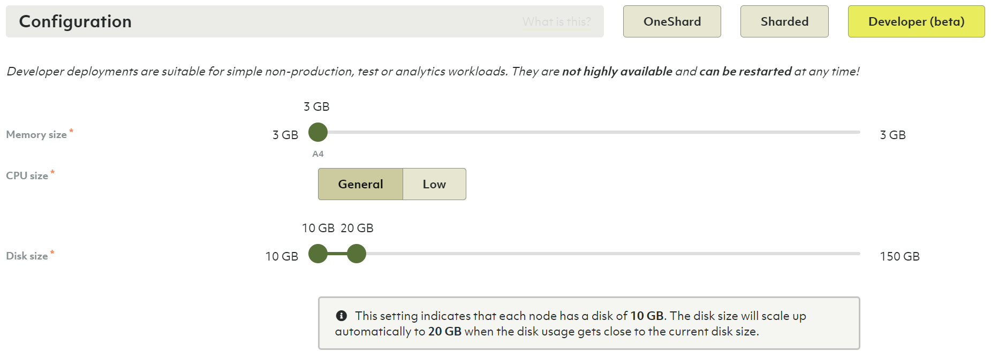Click the info icon in the disk note
The image size is (991, 359).
[x=342, y=316]
